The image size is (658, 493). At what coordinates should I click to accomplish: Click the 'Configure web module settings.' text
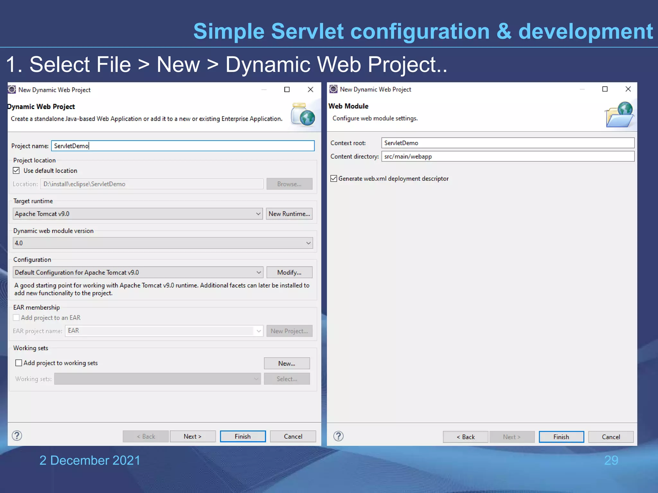tap(375, 118)
